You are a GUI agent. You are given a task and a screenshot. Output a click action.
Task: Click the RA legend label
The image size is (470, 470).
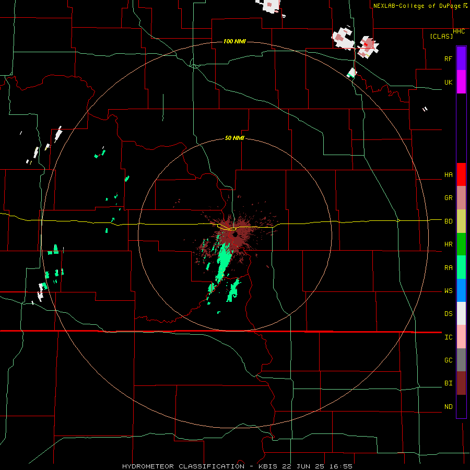pos(448,268)
